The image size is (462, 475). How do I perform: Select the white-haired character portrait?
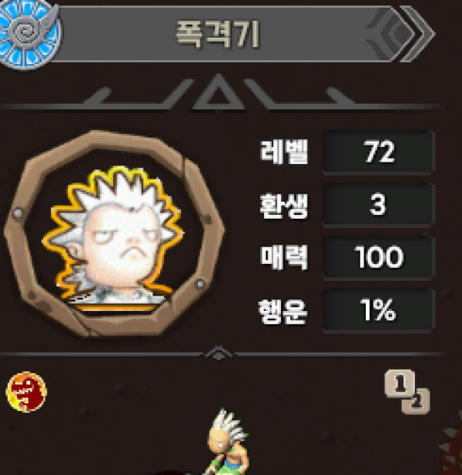point(114,238)
